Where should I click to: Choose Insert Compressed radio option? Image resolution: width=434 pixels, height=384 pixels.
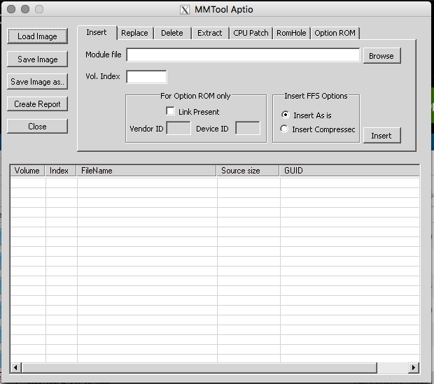click(284, 129)
